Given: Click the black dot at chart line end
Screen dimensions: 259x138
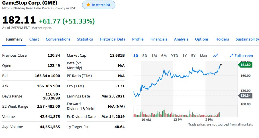Looking at the screenshot, I should tap(221, 65).
